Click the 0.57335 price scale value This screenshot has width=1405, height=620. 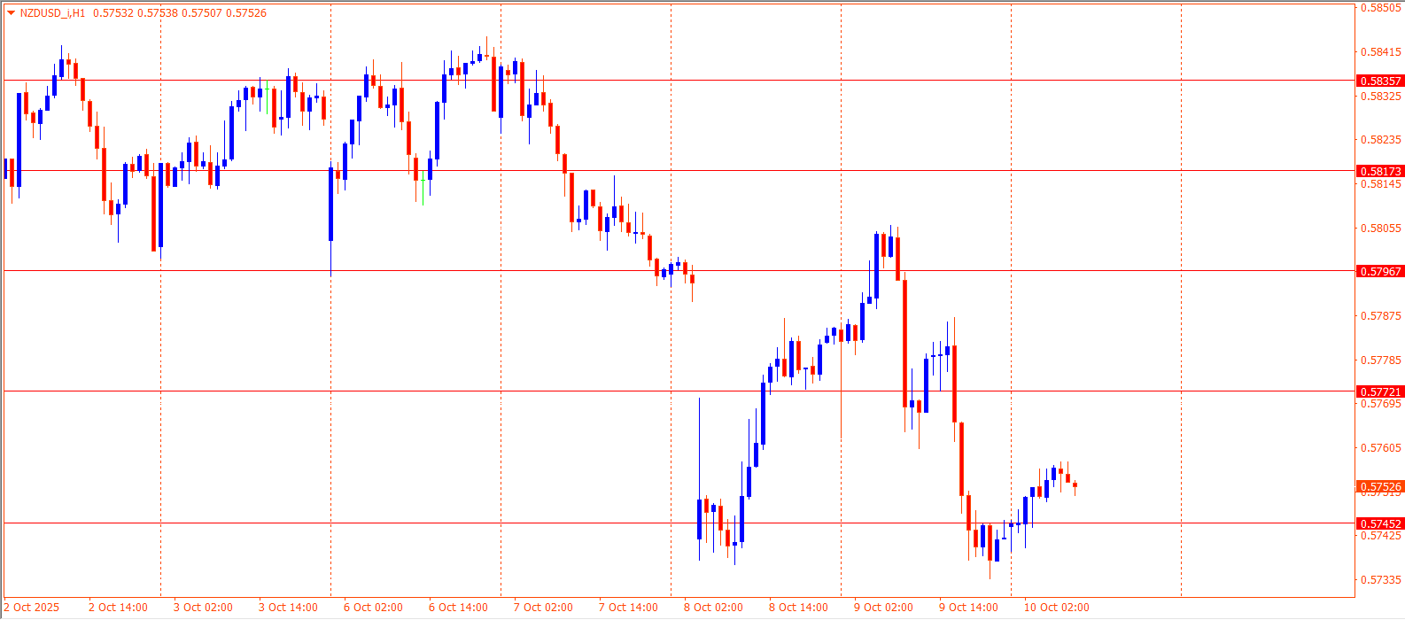1380,580
